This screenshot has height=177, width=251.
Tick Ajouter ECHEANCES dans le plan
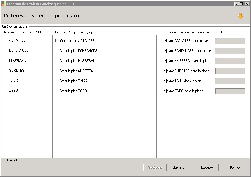click(x=161, y=51)
